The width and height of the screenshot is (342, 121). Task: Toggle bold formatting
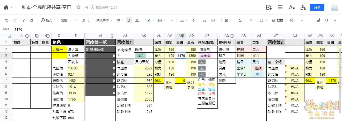click(129, 20)
